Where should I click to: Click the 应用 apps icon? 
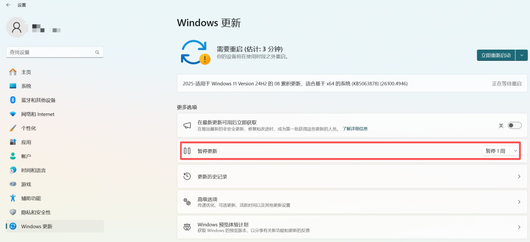tap(13, 142)
